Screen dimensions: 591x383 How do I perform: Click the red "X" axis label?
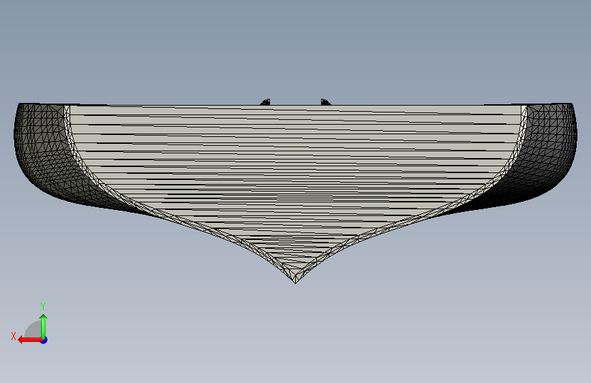point(14,336)
